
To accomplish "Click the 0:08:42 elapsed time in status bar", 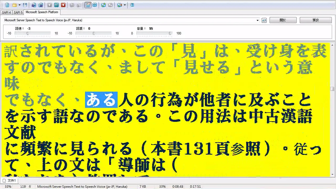I will pyautogui.click(x=178, y=187).
